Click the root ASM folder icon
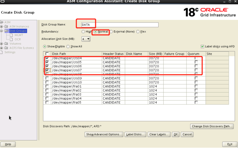Viewport: 238px width, 148px height. pyautogui.click(x=2, y=22)
